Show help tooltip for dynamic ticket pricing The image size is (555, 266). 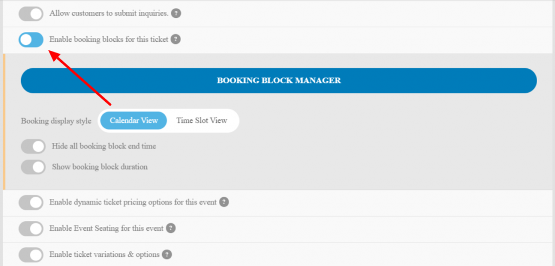pyautogui.click(x=224, y=202)
